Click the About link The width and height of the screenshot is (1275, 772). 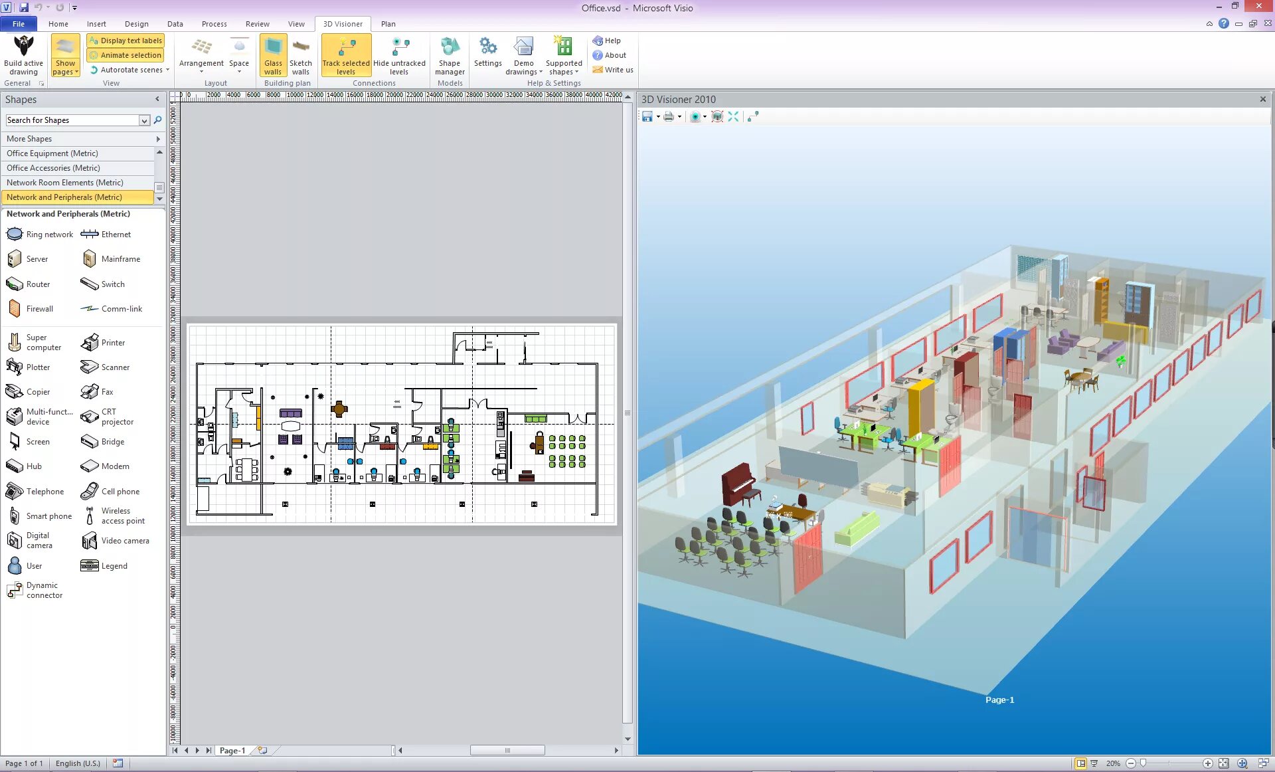[x=614, y=55]
